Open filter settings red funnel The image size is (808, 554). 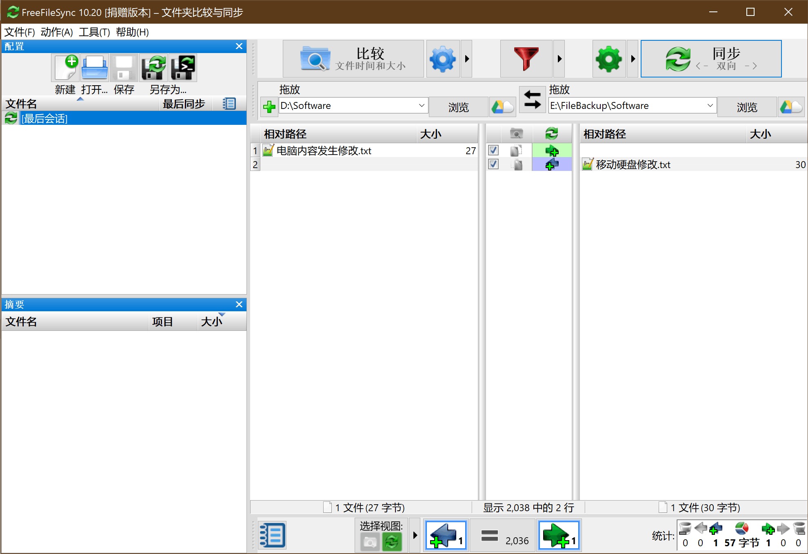(526, 59)
